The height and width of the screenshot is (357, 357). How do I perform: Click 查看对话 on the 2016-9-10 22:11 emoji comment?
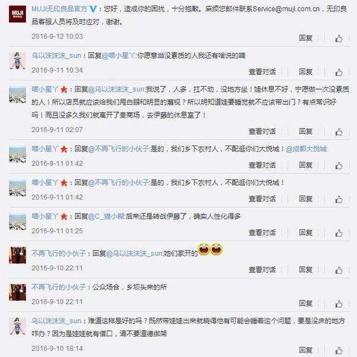(x=262, y=270)
